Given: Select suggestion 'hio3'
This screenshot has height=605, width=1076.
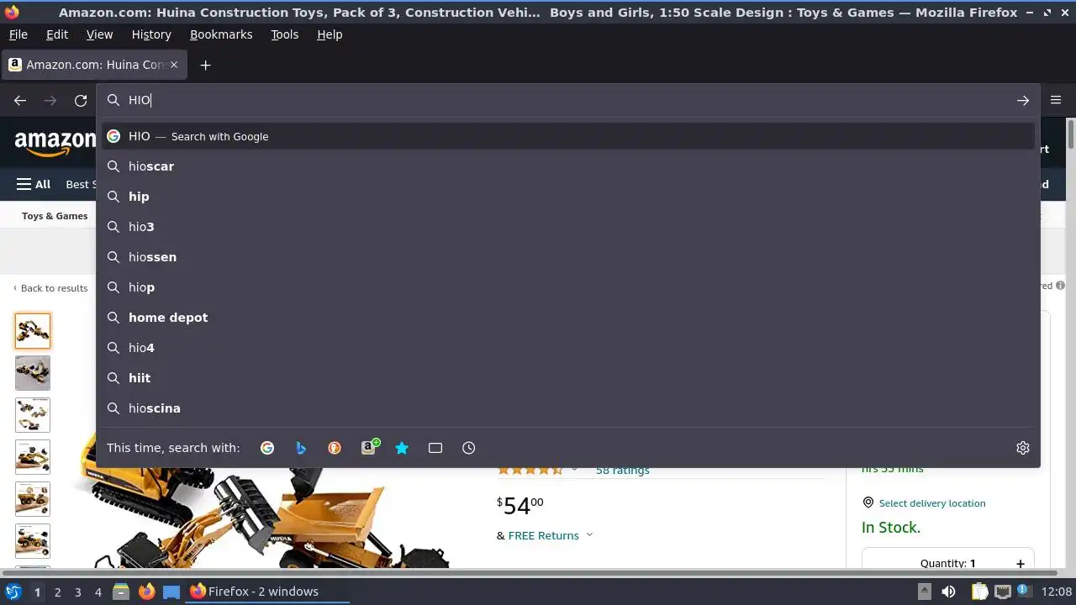Looking at the screenshot, I should click(x=568, y=227).
